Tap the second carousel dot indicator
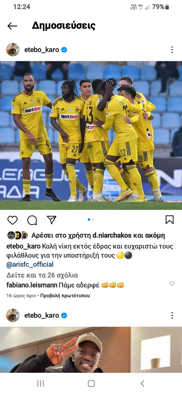Screen dimensions: 182x394 click(x=93, y=219)
